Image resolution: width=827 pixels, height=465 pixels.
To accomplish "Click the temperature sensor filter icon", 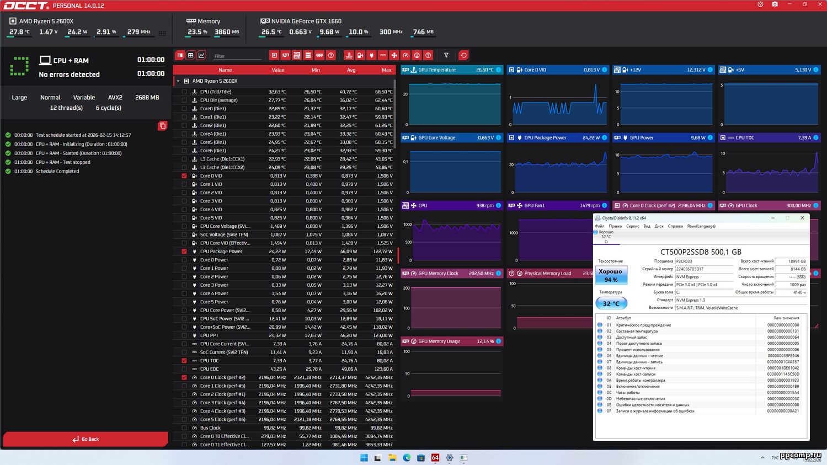I will (349, 55).
